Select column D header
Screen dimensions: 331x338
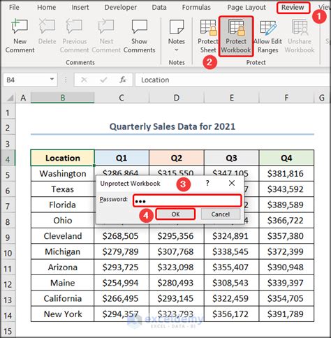pyautogui.click(x=177, y=98)
